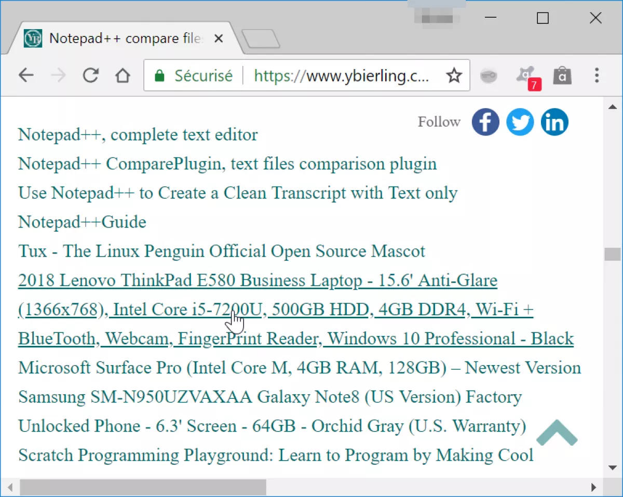Maximize the browser window
This screenshot has height=497, width=623.
tap(543, 18)
